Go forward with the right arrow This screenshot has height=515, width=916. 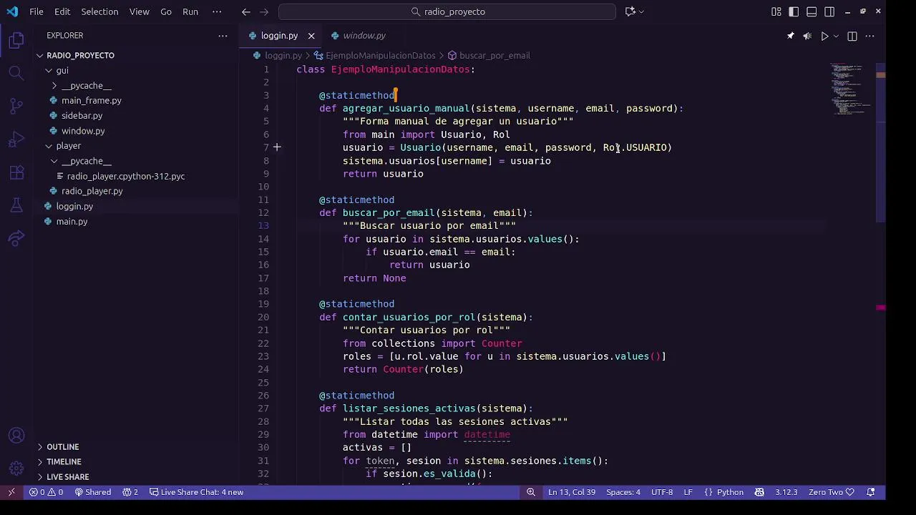[265, 11]
